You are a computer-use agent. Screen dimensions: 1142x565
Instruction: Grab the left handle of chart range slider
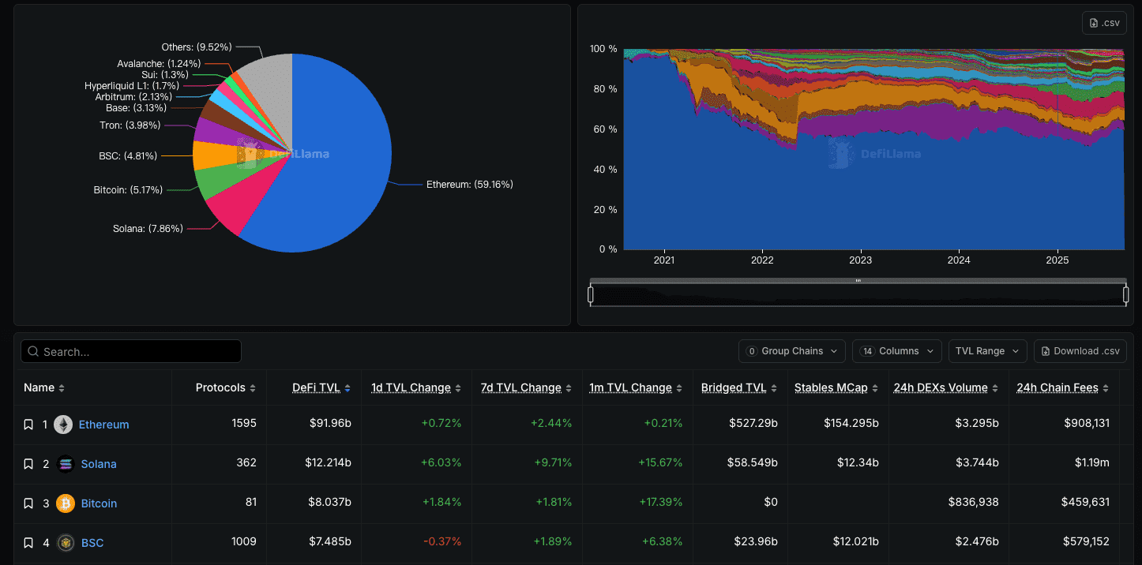point(591,294)
